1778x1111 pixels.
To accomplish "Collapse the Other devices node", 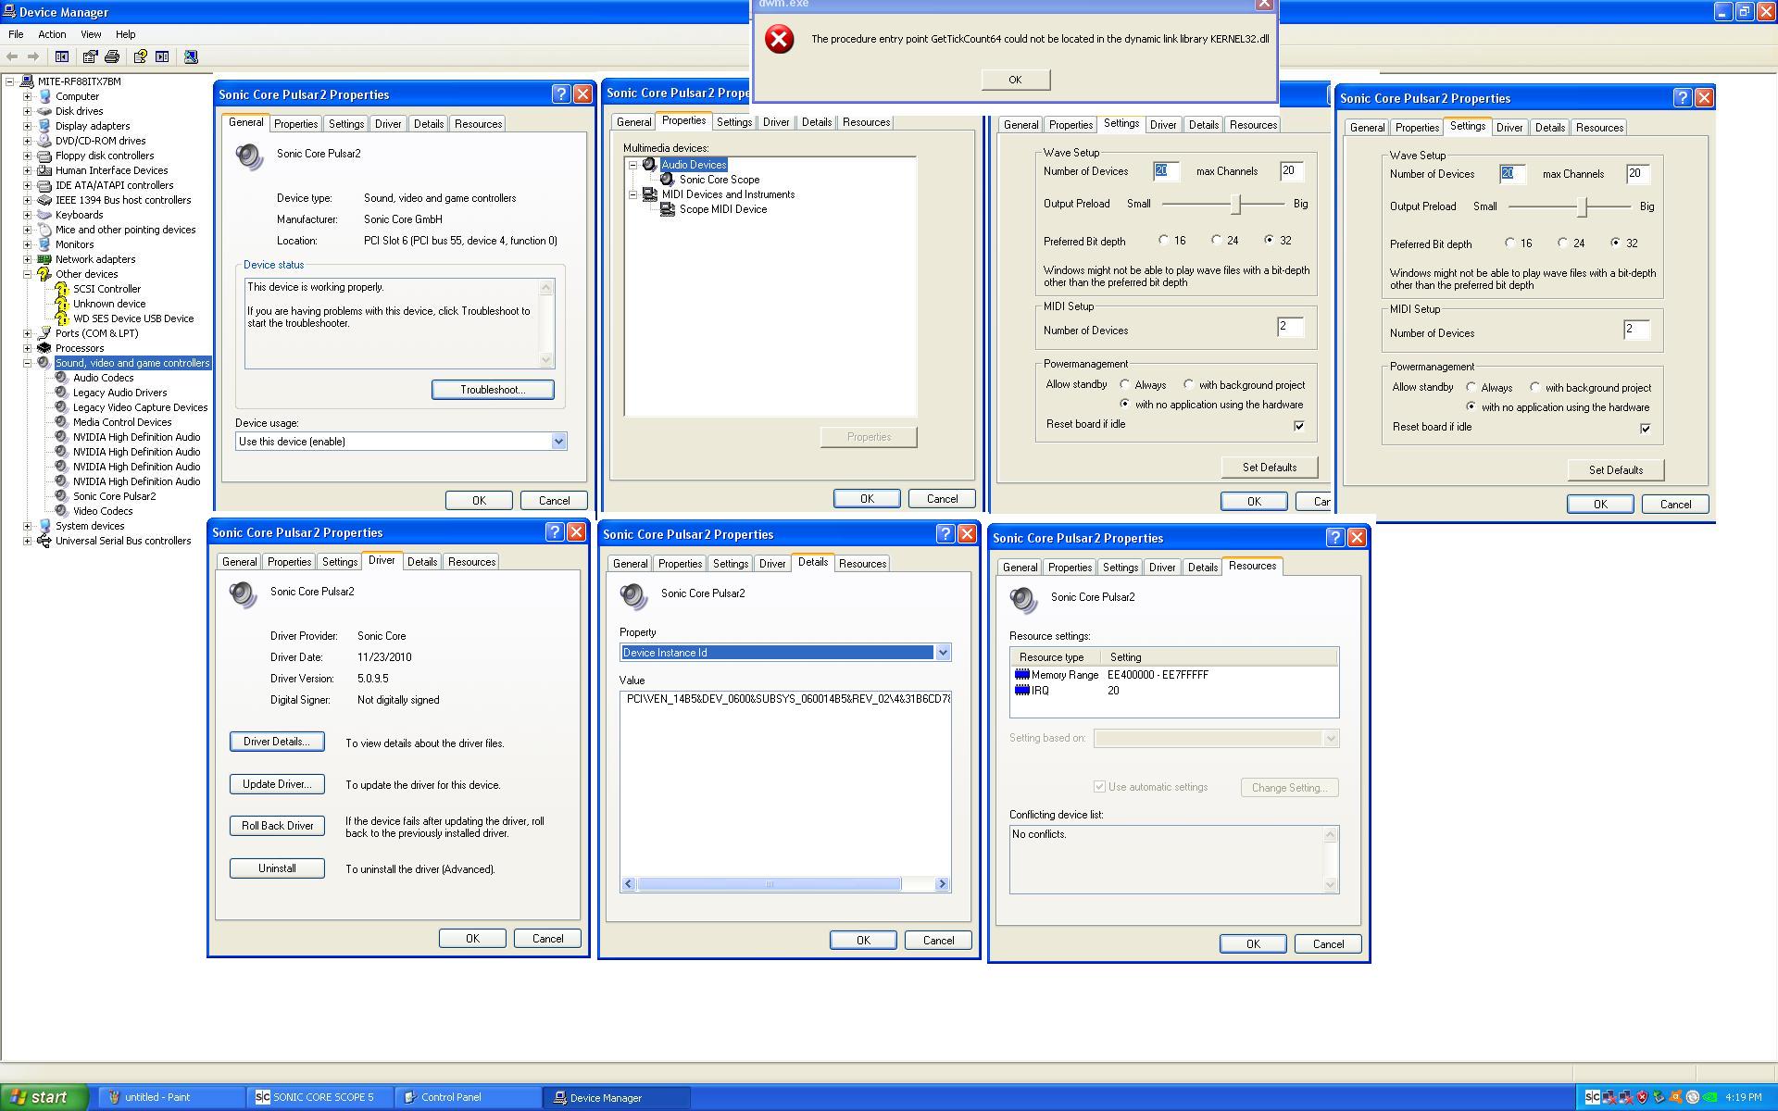I will point(27,274).
